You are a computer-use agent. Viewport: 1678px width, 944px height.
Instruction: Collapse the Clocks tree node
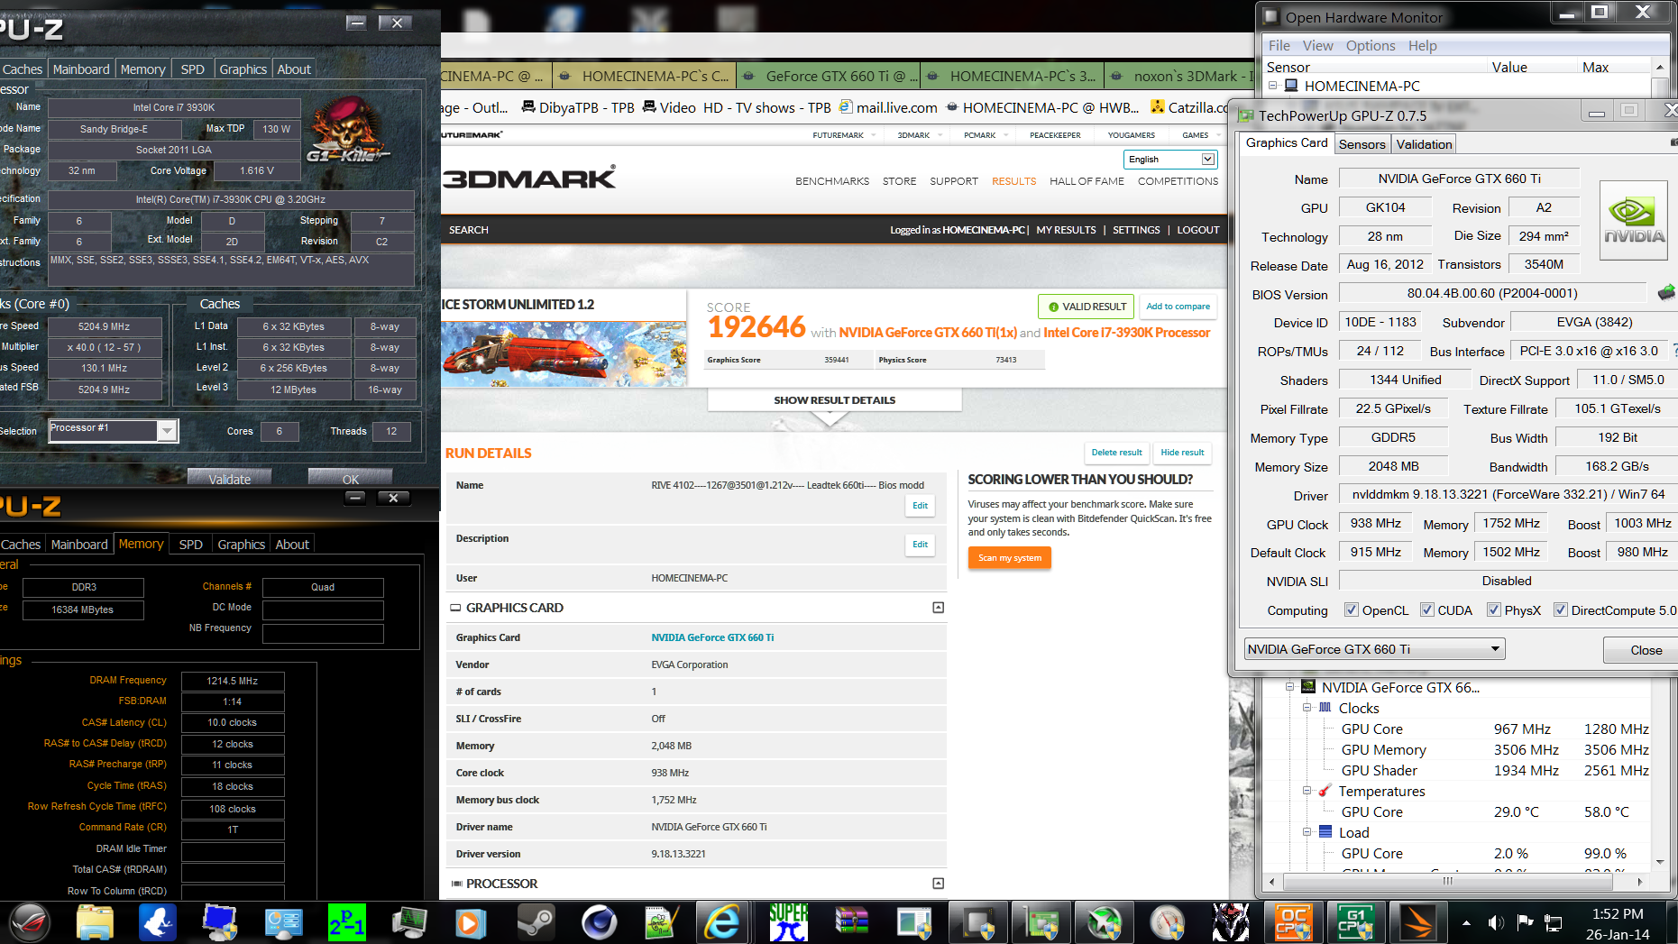1307,708
